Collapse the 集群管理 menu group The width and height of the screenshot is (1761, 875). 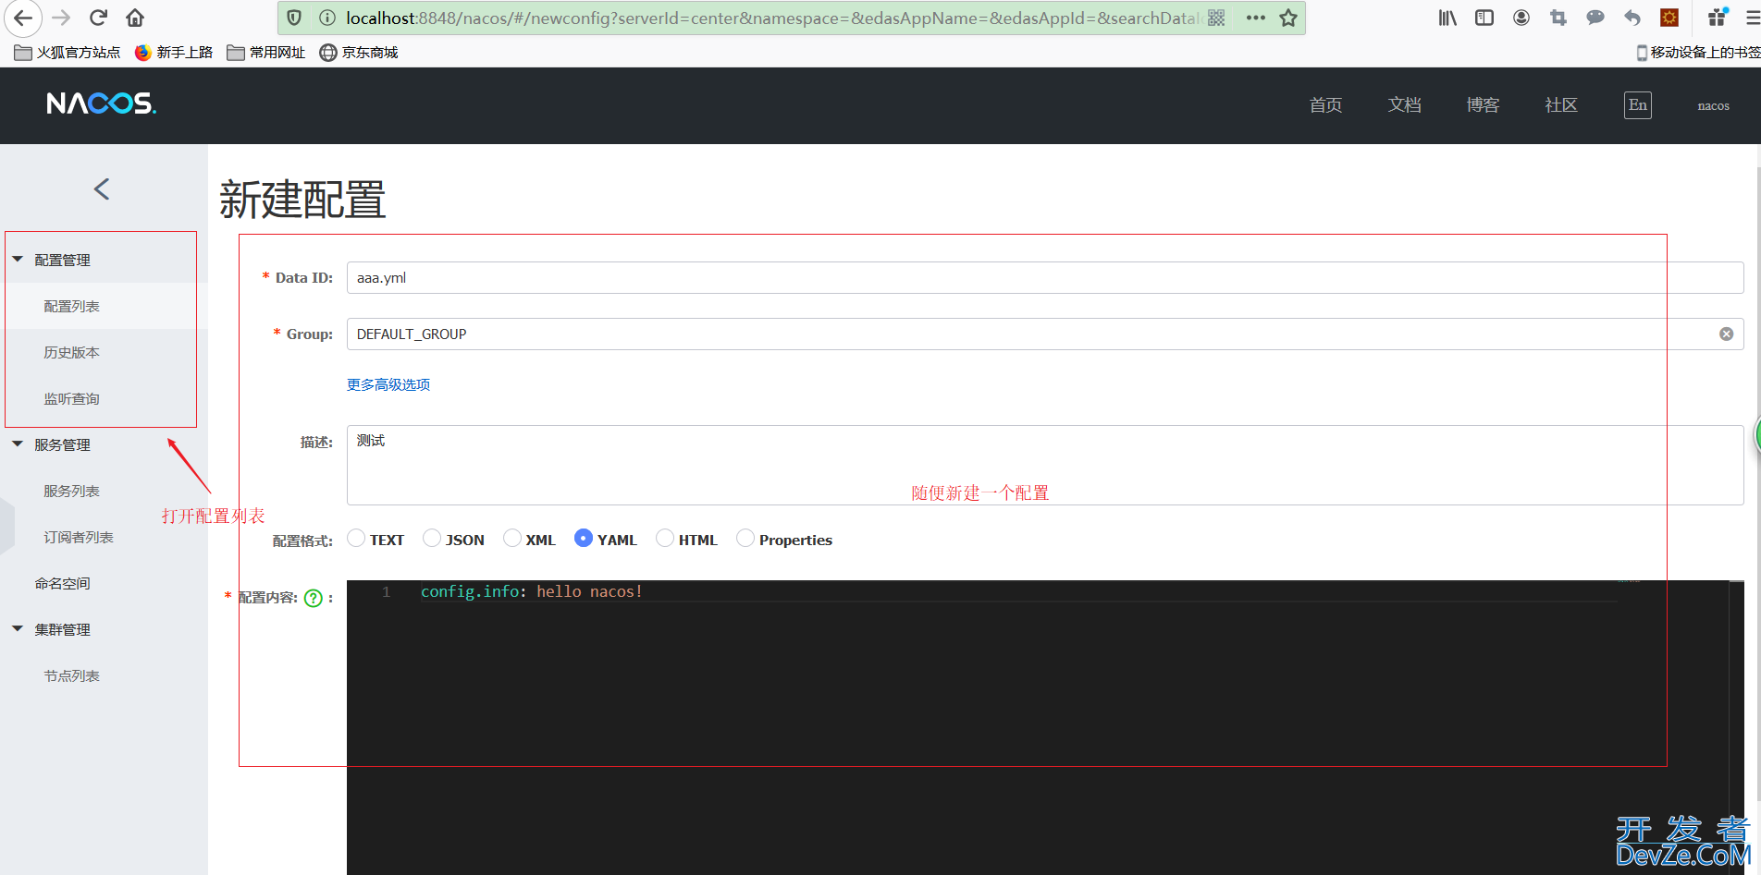(x=18, y=629)
